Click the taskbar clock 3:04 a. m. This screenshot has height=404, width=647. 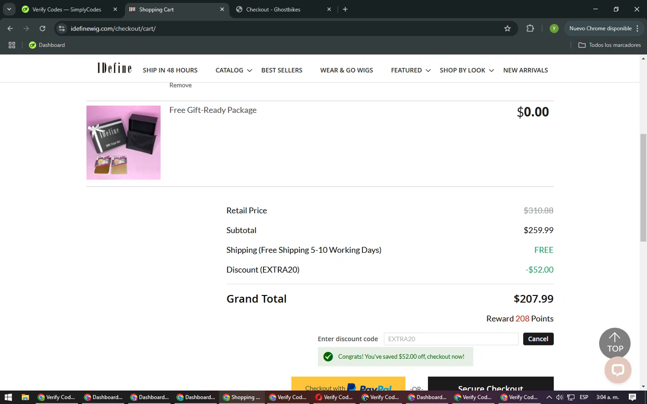pyautogui.click(x=607, y=397)
